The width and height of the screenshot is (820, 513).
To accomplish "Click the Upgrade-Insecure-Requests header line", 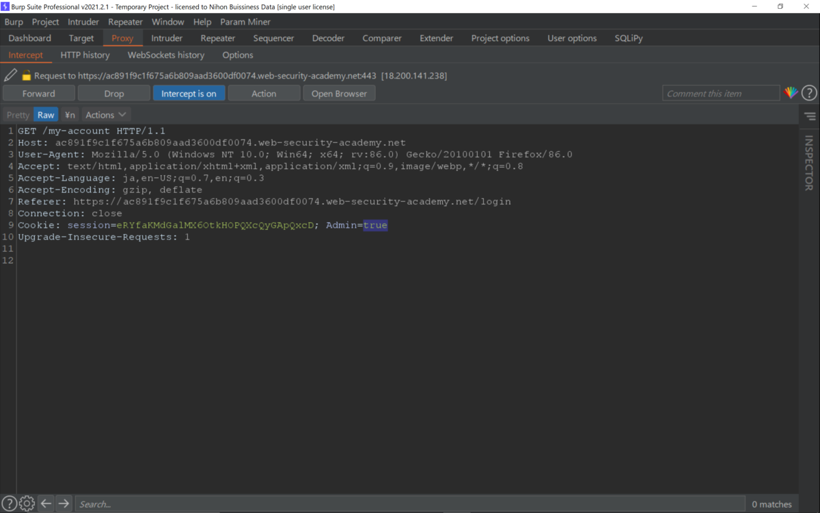I will [x=104, y=237].
